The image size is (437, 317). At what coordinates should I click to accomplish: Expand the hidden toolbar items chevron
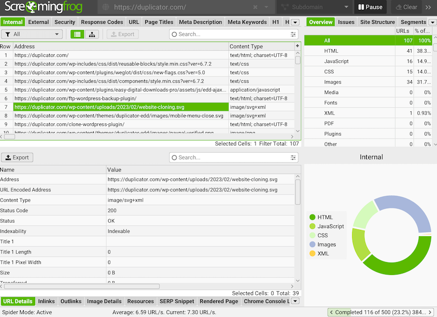tap(428, 7)
